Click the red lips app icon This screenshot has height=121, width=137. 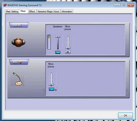click(x=5, y=5)
